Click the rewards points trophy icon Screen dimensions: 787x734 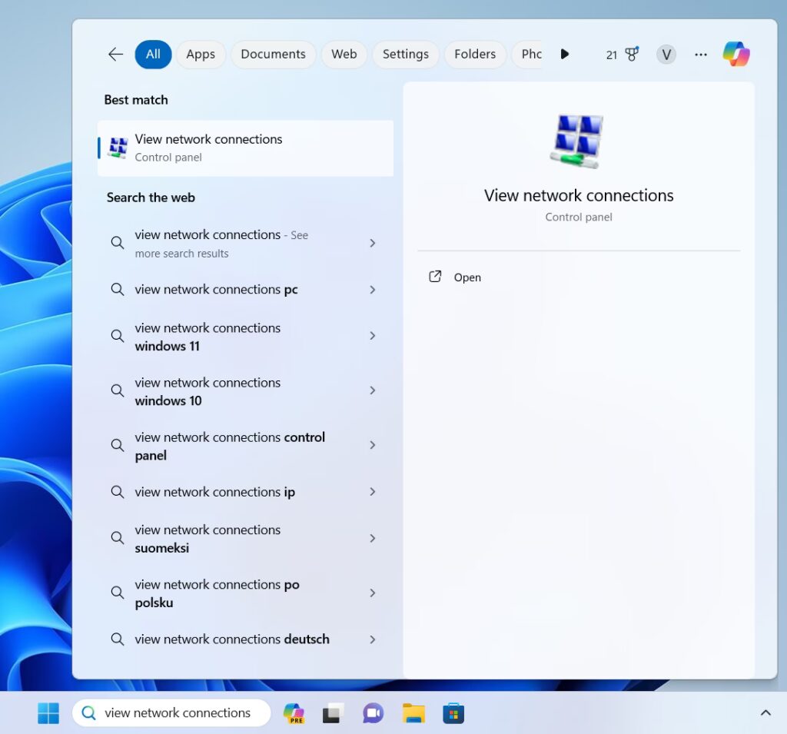pyautogui.click(x=631, y=54)
